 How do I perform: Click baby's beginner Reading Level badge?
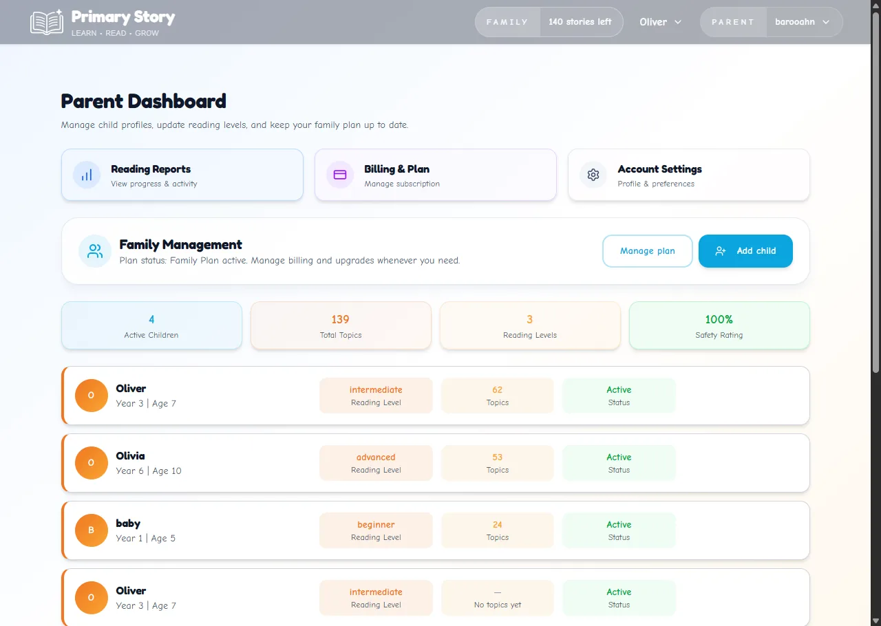376,530
